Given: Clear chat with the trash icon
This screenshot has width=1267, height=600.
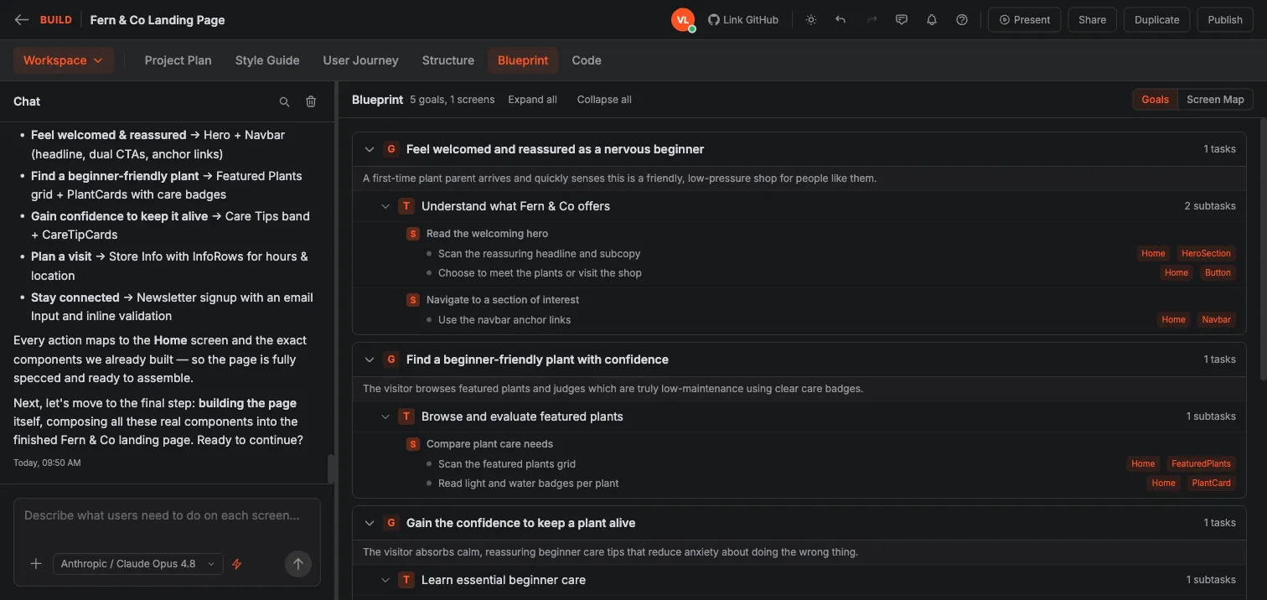Looking at the screenshot, I should tap(311, 101).
